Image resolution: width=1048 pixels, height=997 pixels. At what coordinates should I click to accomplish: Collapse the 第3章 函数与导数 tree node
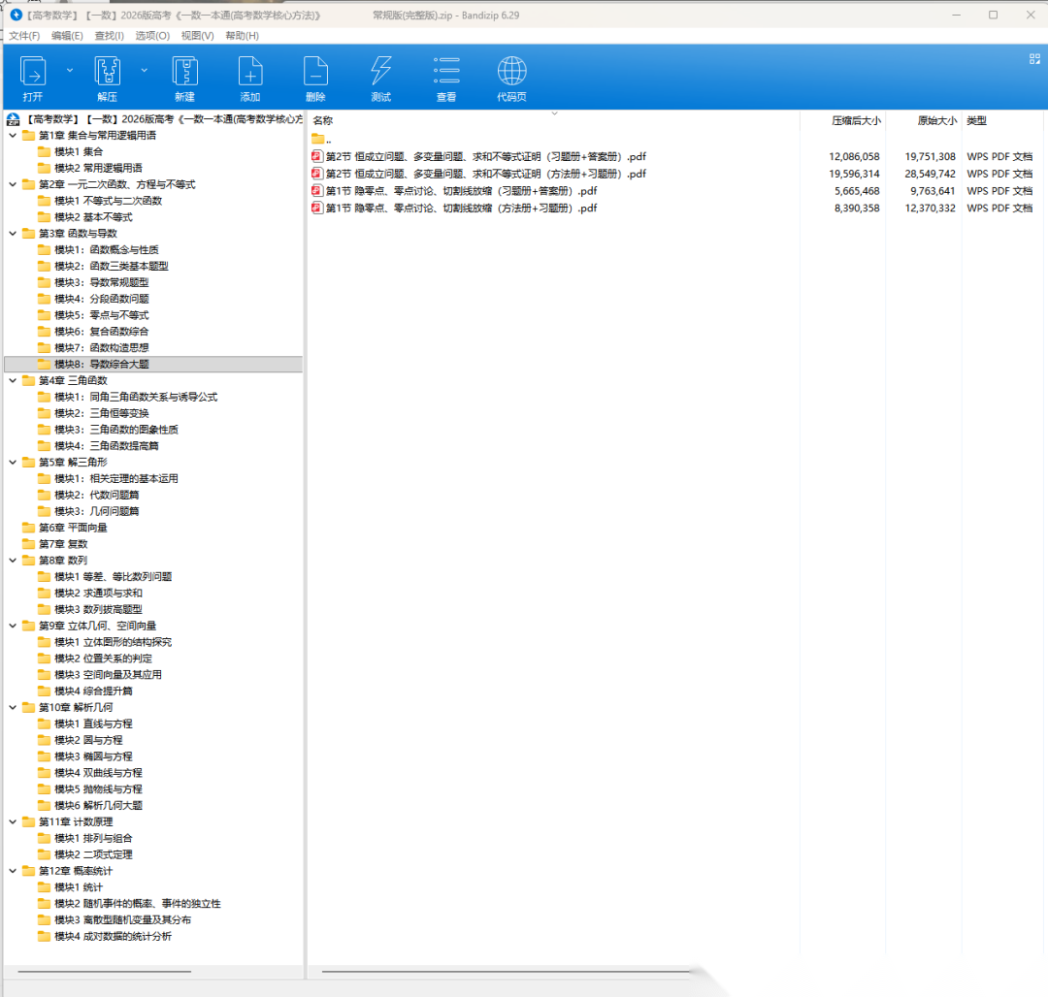[x=13, y=234]
